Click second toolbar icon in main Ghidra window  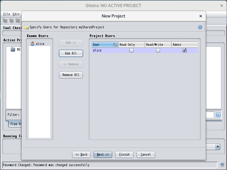(11, 21)
